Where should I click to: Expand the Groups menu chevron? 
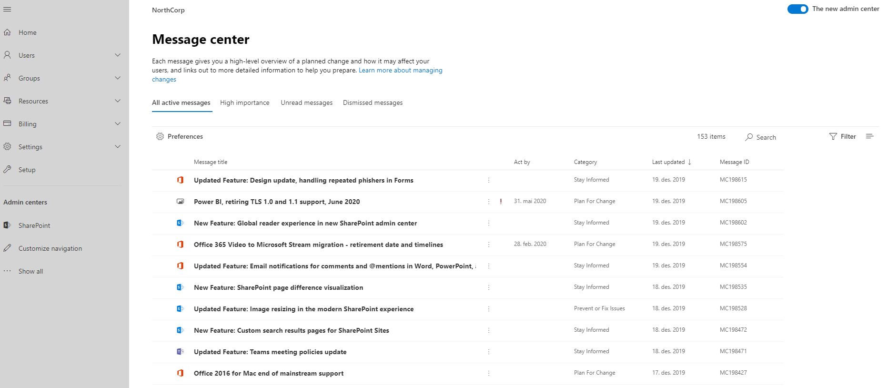[118, 78]
